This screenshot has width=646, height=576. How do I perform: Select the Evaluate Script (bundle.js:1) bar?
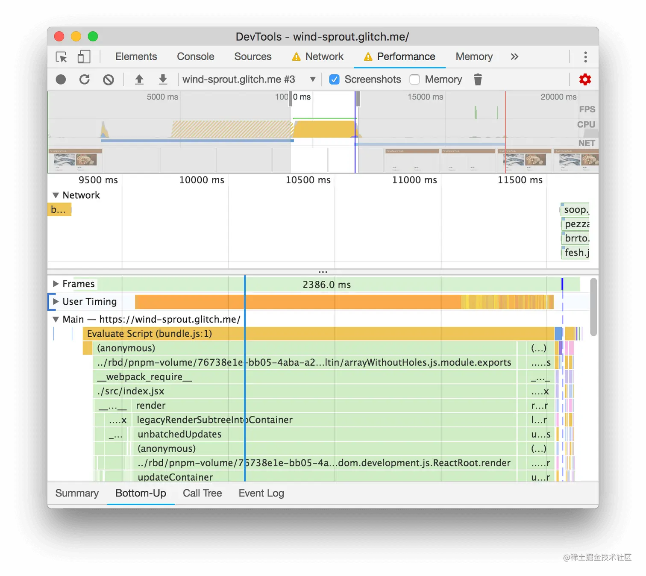click(x=318, y=334)
